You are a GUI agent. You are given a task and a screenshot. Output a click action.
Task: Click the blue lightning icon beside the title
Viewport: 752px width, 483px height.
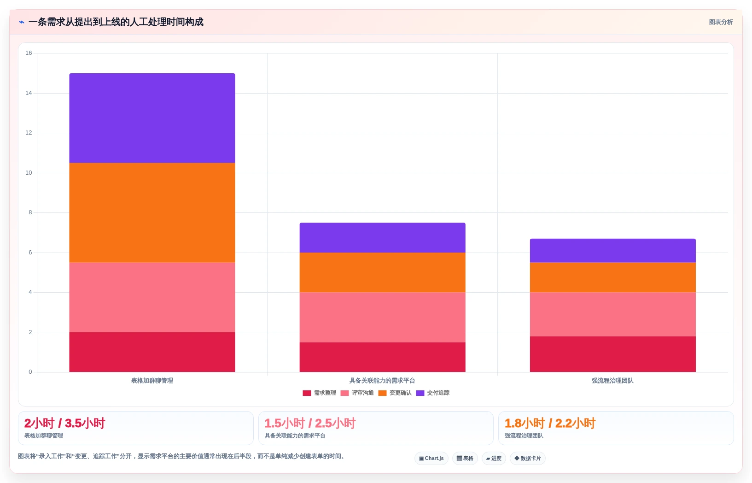[21, 22]
